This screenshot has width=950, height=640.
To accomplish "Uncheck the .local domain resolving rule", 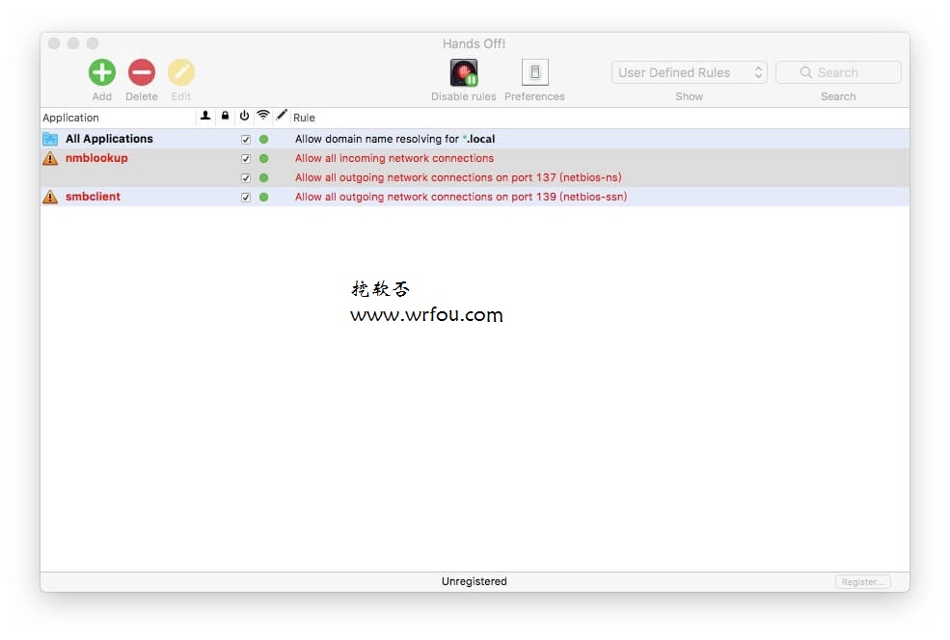I will (x=245, y=139).
